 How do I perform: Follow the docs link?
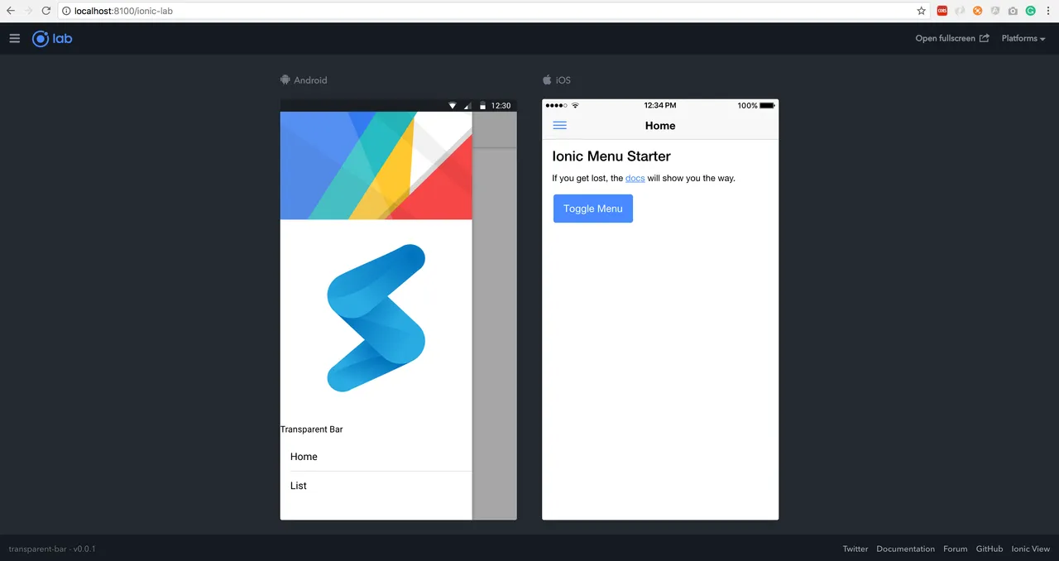coord(635,179)
